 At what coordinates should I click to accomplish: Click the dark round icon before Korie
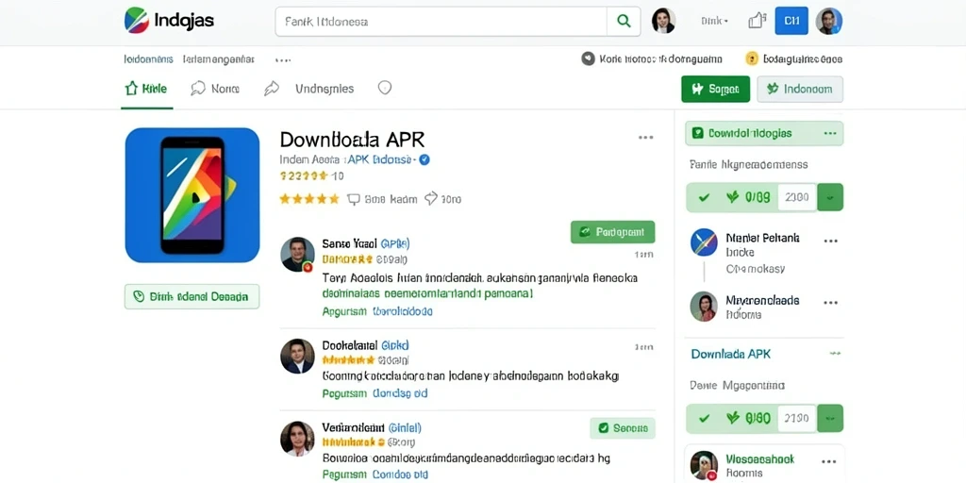coord(589,59)
